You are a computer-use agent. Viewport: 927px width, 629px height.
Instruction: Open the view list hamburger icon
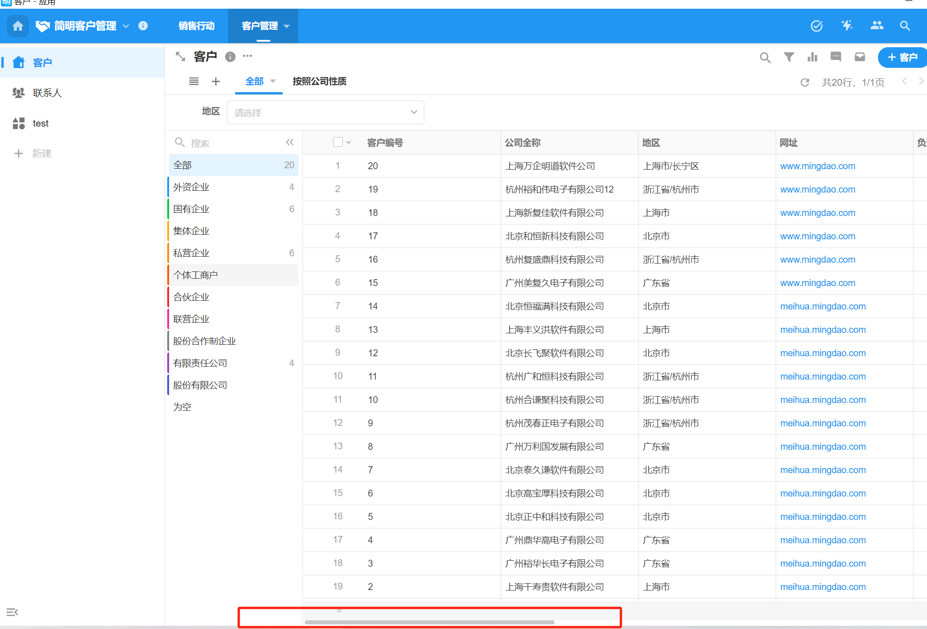point(194,81)
